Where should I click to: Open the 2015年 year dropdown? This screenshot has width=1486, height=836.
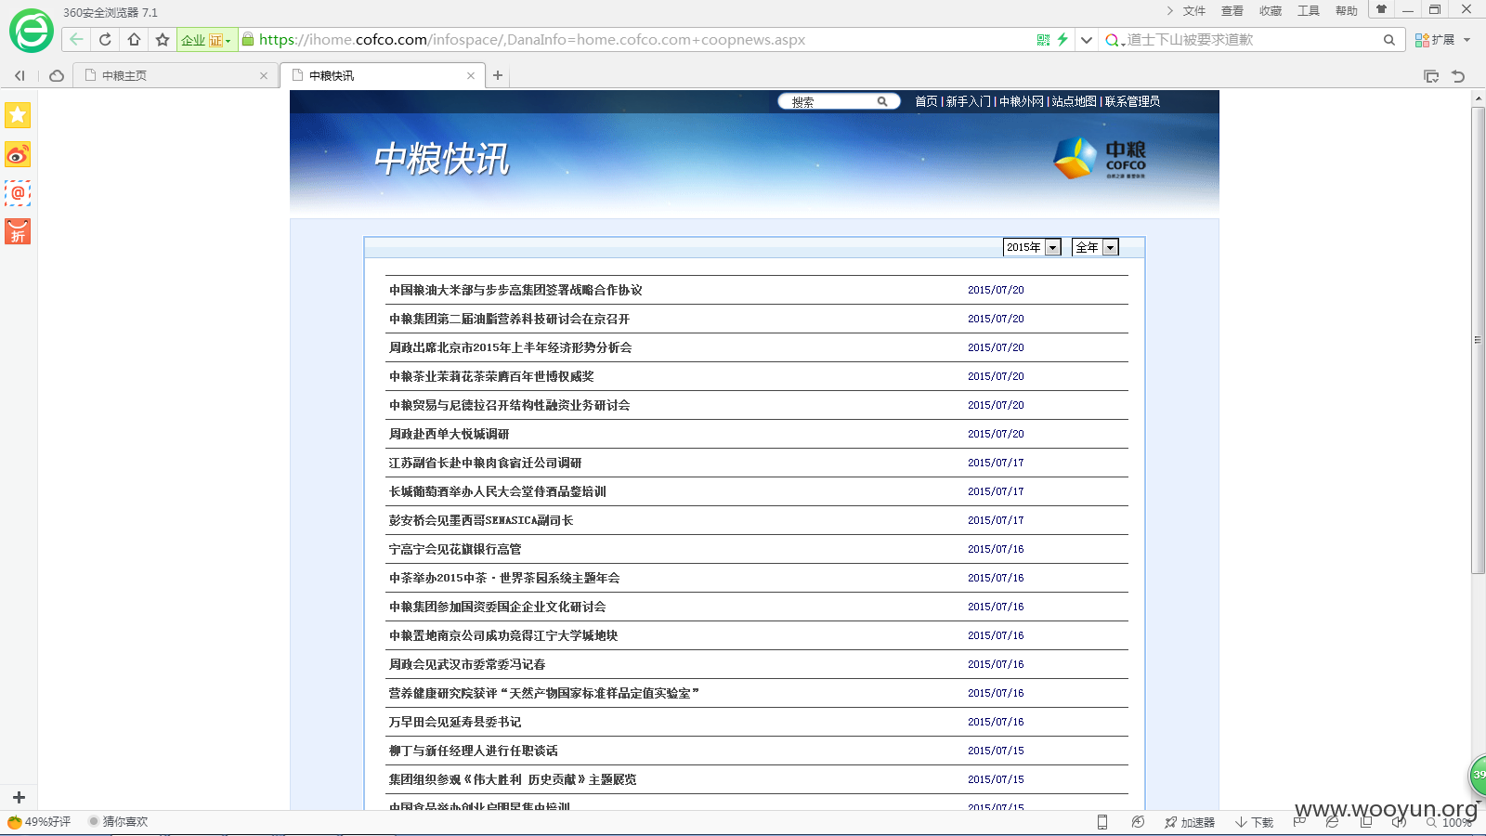coord(1032,247)
